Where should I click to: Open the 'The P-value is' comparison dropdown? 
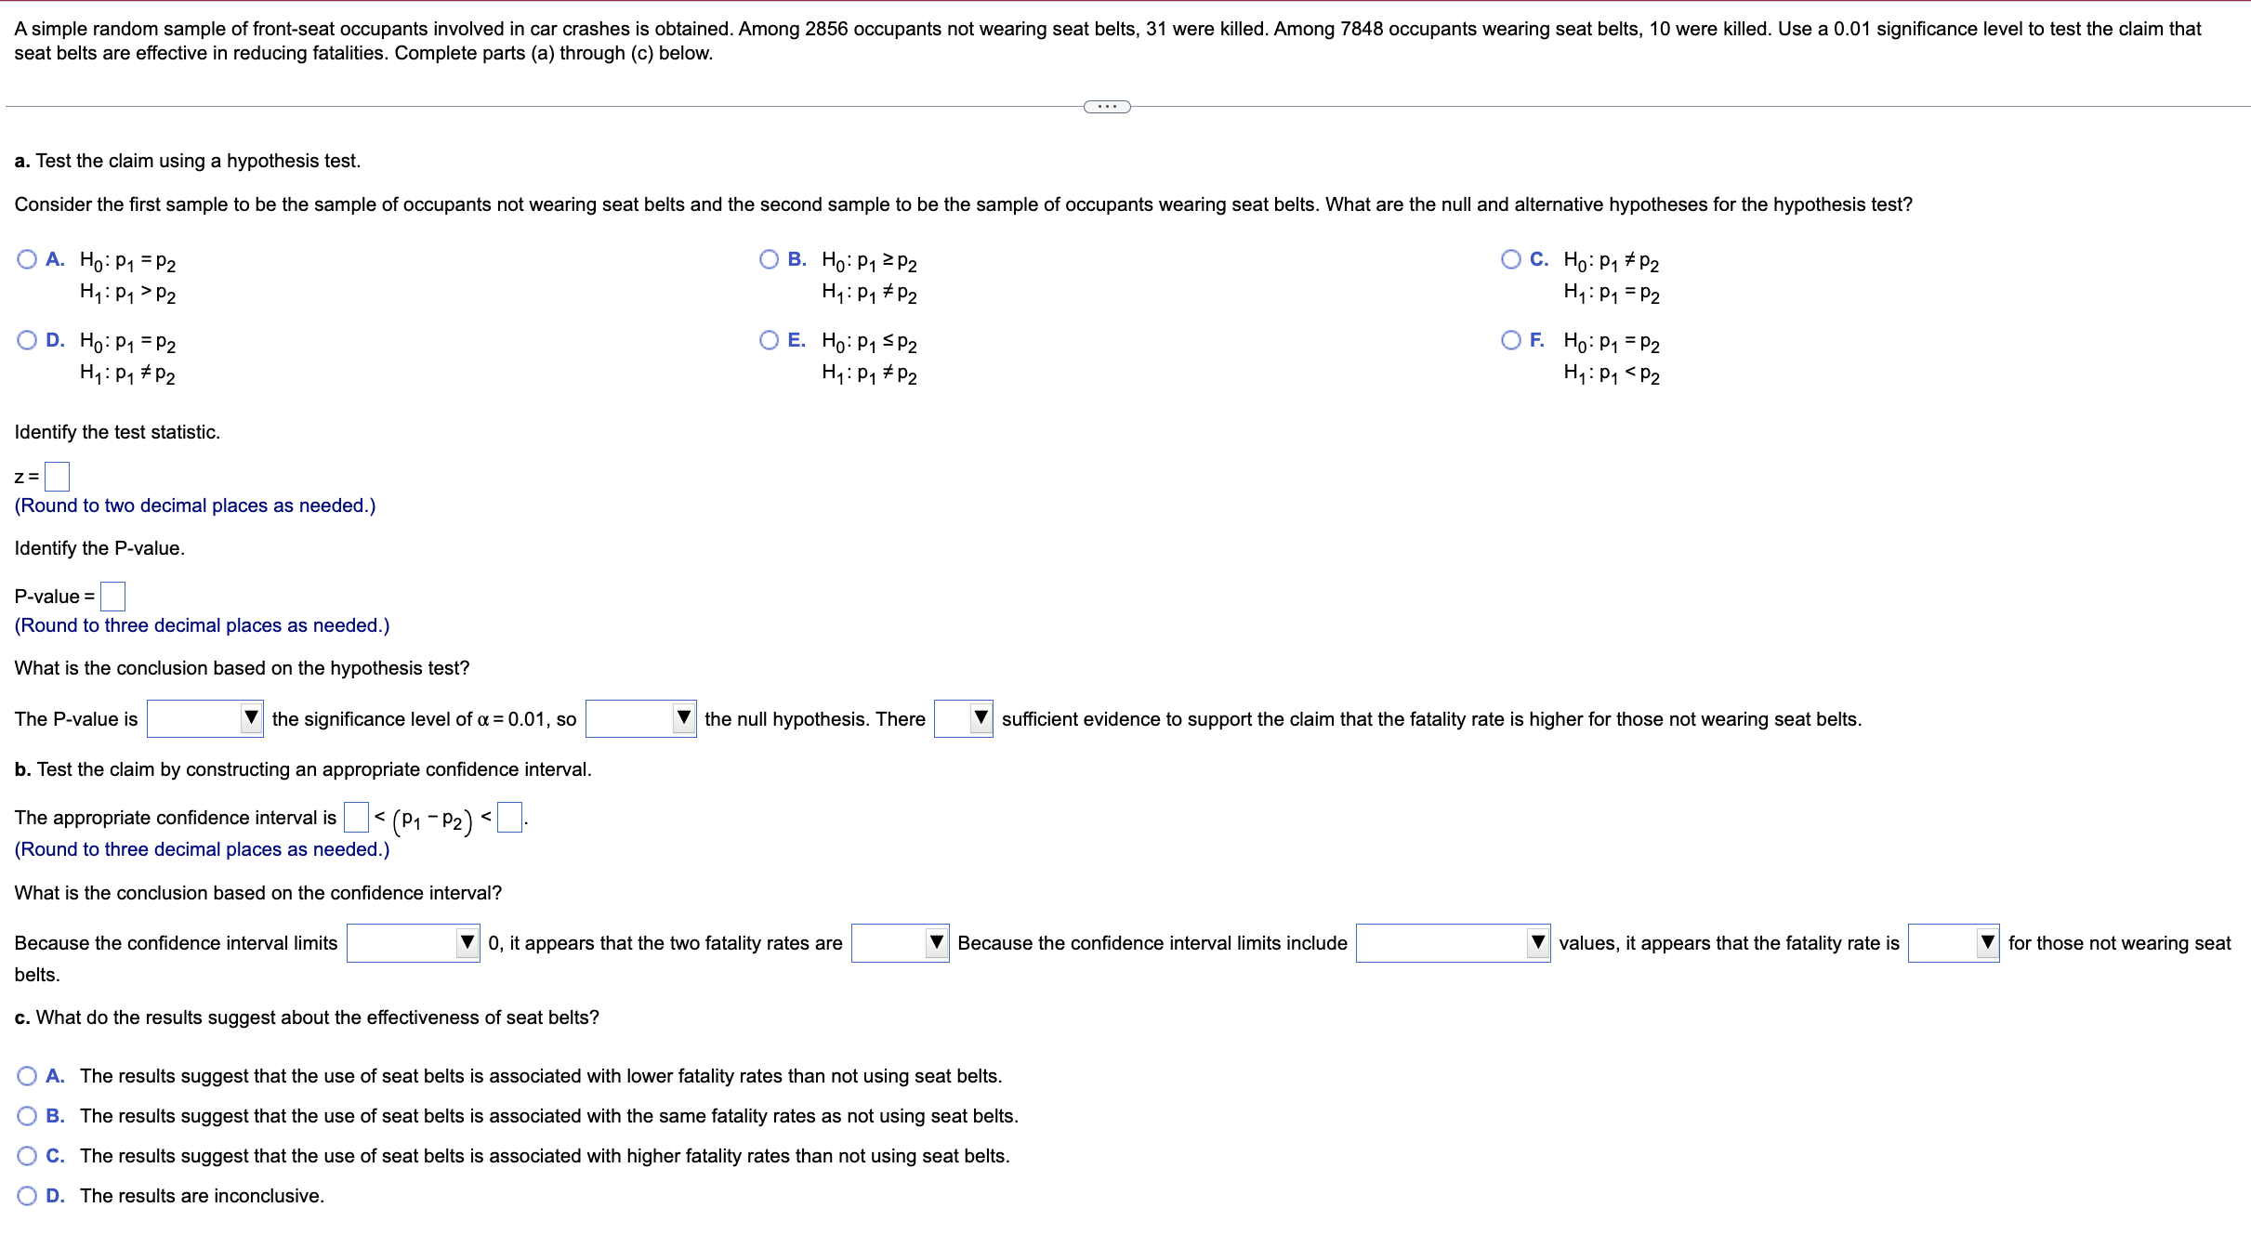click(x=204, y=718)
